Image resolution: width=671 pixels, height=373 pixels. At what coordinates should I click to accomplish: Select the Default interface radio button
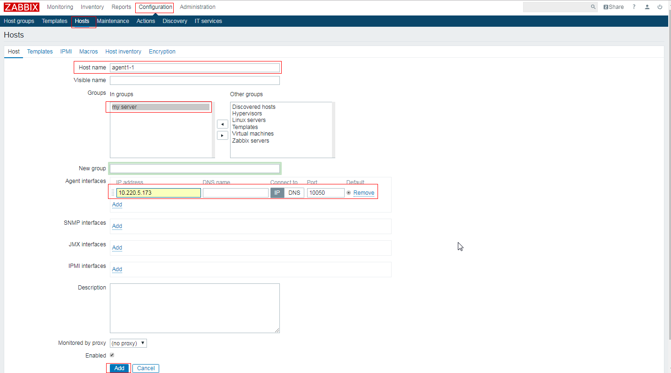(x=348, y=193)
